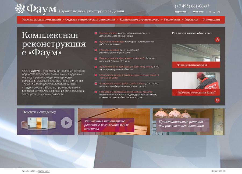
Task: Click 'Возможность начала работ с любого этапа' link
Action: 122,84
